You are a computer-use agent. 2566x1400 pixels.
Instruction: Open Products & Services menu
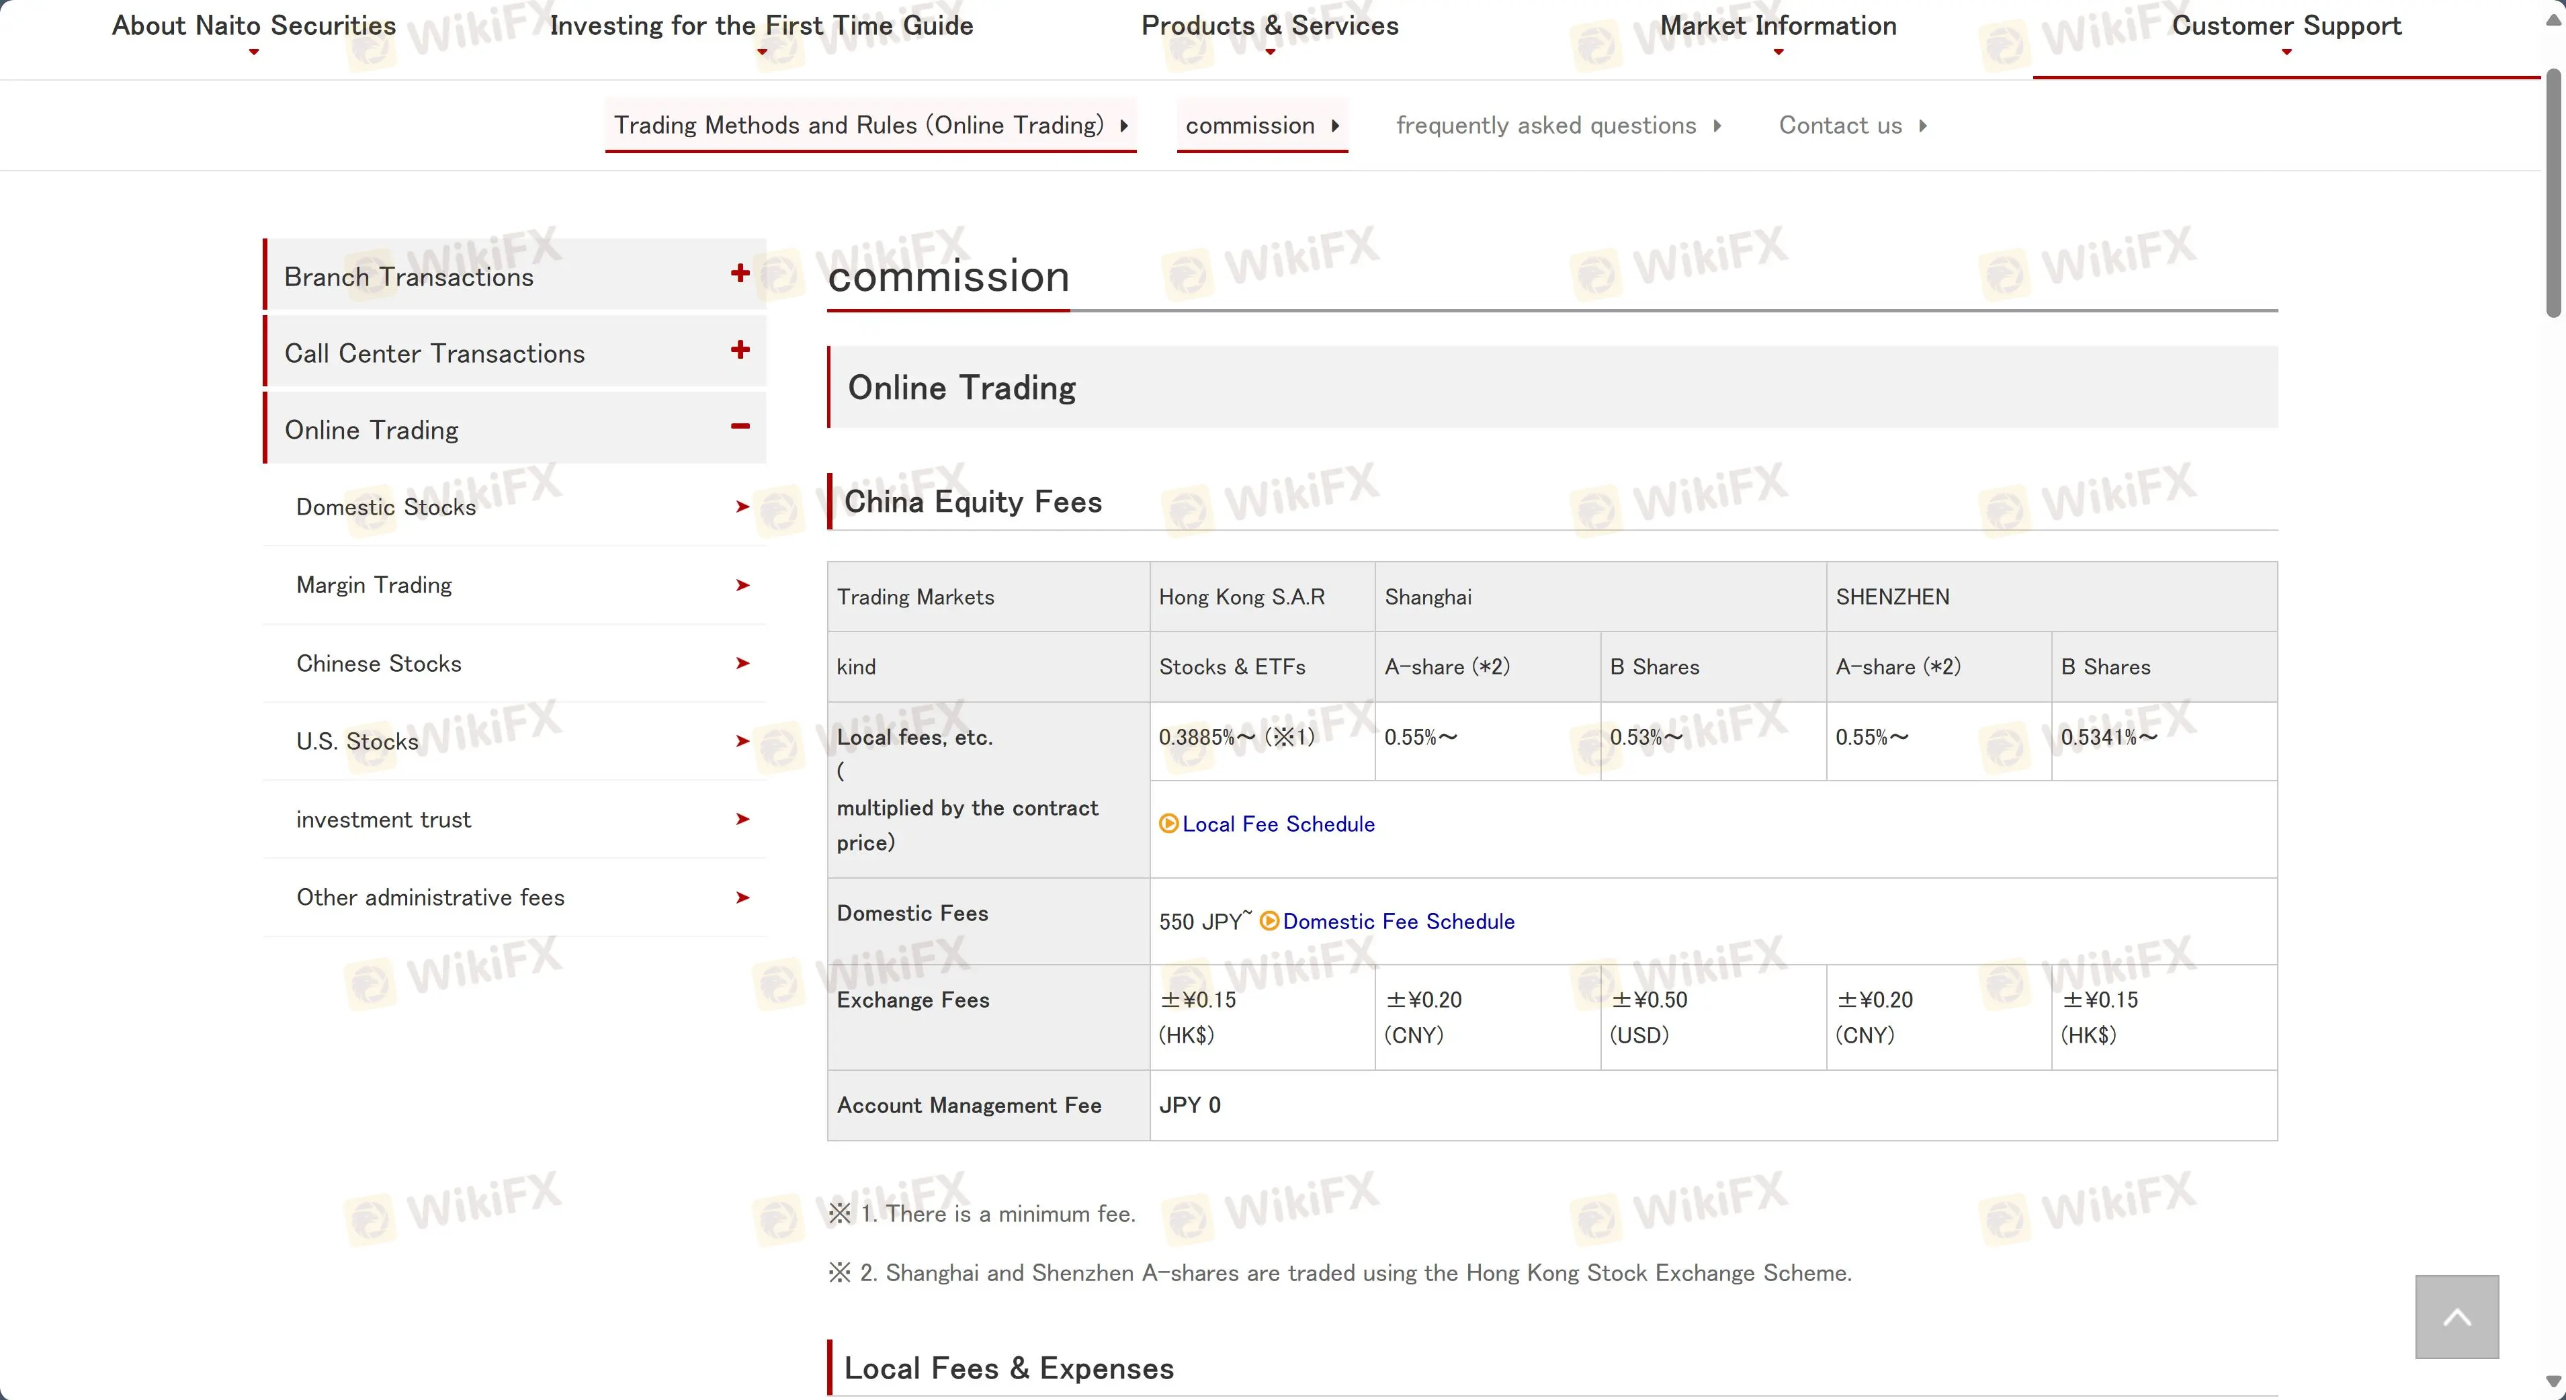pos(1270,26)
